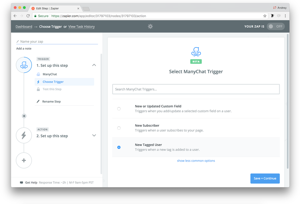
Task: Click Get Help in footer
Action: [31, 182]
